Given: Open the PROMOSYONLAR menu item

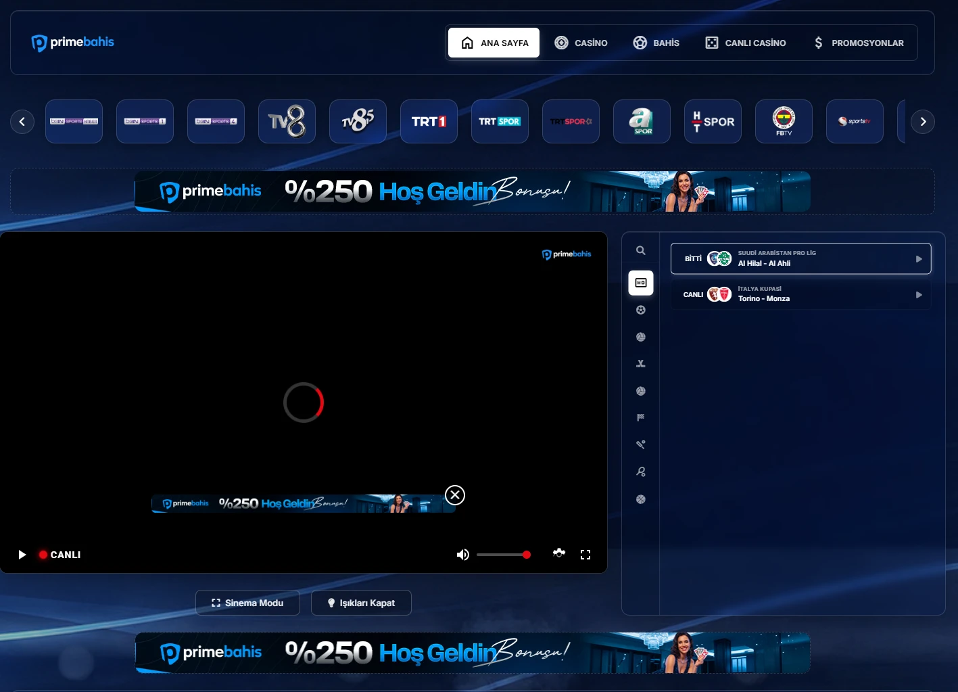Looking at the screenshot, I should coord(859,43).
